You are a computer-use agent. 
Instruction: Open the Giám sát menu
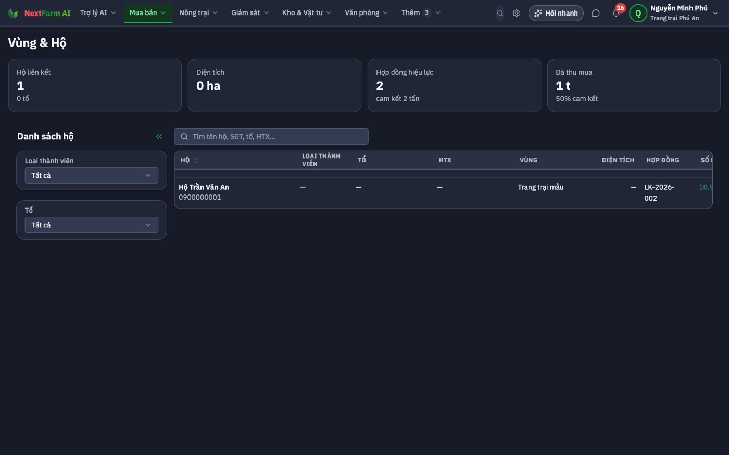tap(250, 12)
